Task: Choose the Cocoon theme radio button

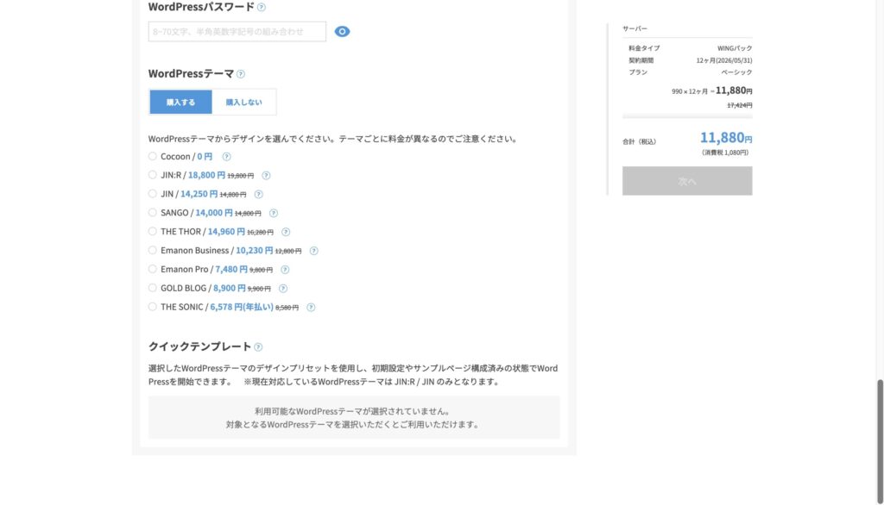Action: [152, 156]
